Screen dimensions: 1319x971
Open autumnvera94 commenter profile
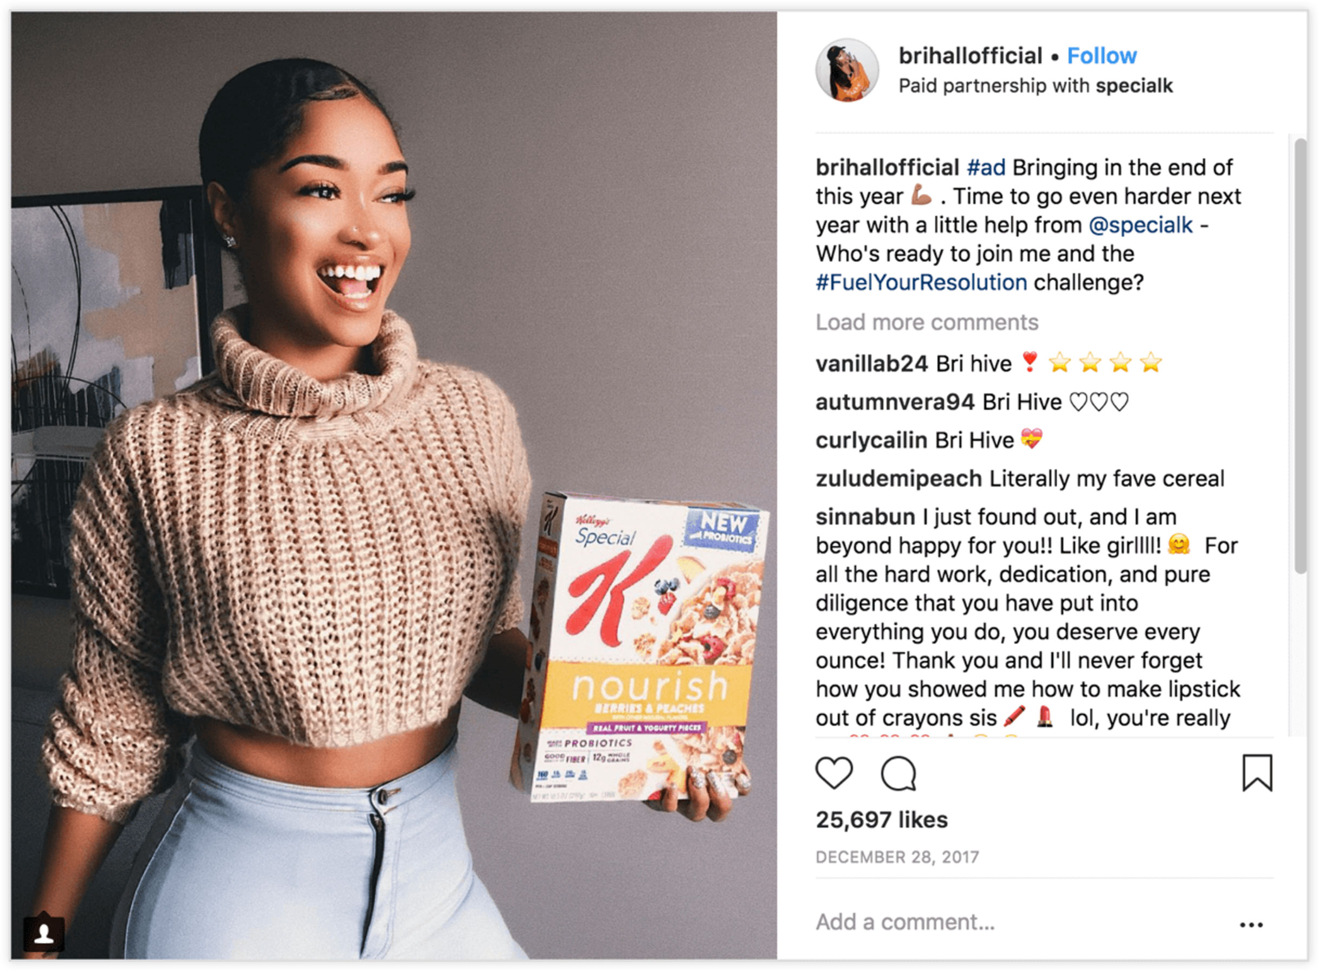[x=895, y=402]
